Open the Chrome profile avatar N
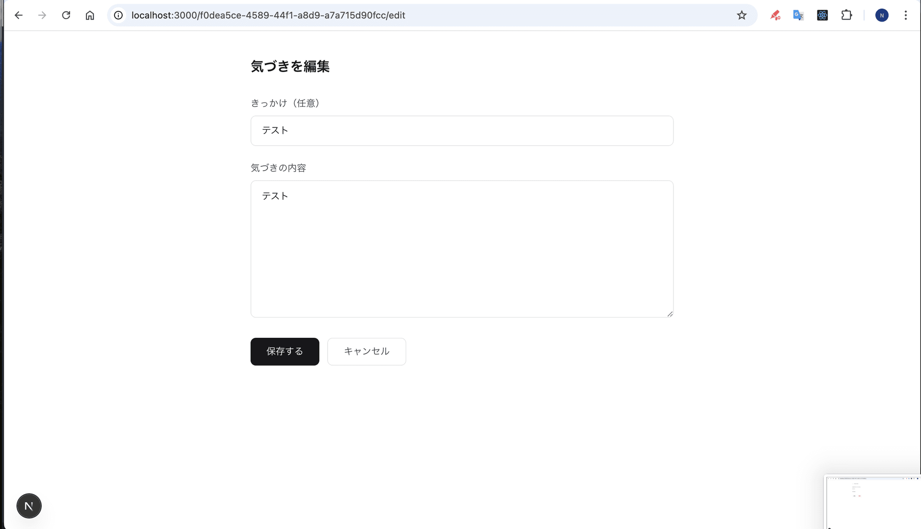 (882, 15)
